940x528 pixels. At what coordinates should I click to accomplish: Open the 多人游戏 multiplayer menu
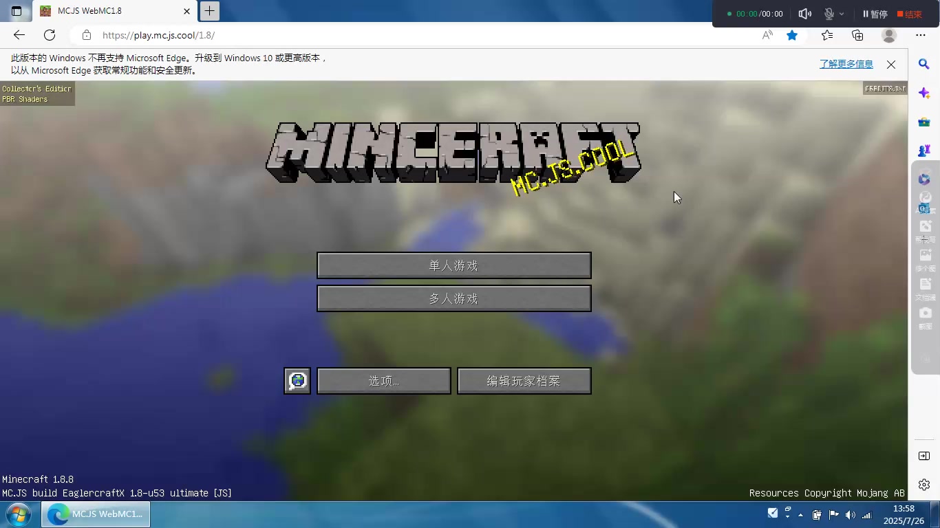(454, 298)
